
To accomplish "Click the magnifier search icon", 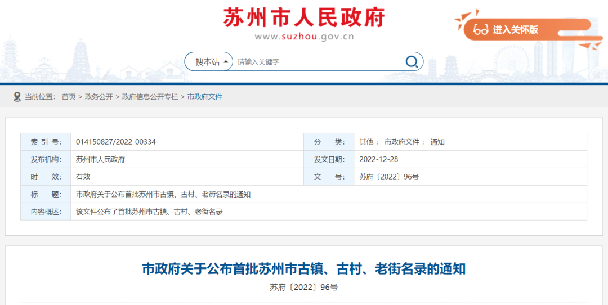I will [412, 62].
